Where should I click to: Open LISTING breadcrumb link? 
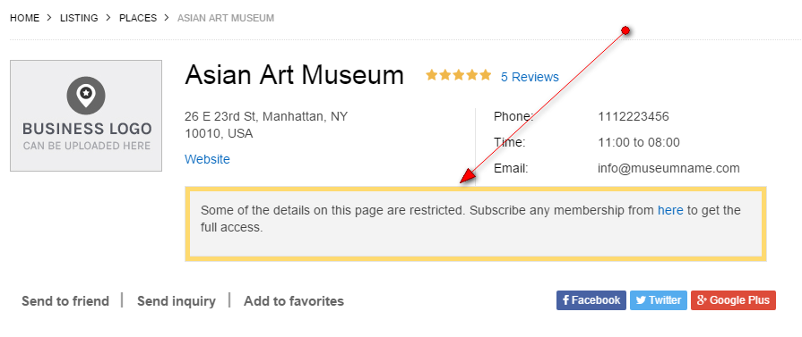pos(79,18)
